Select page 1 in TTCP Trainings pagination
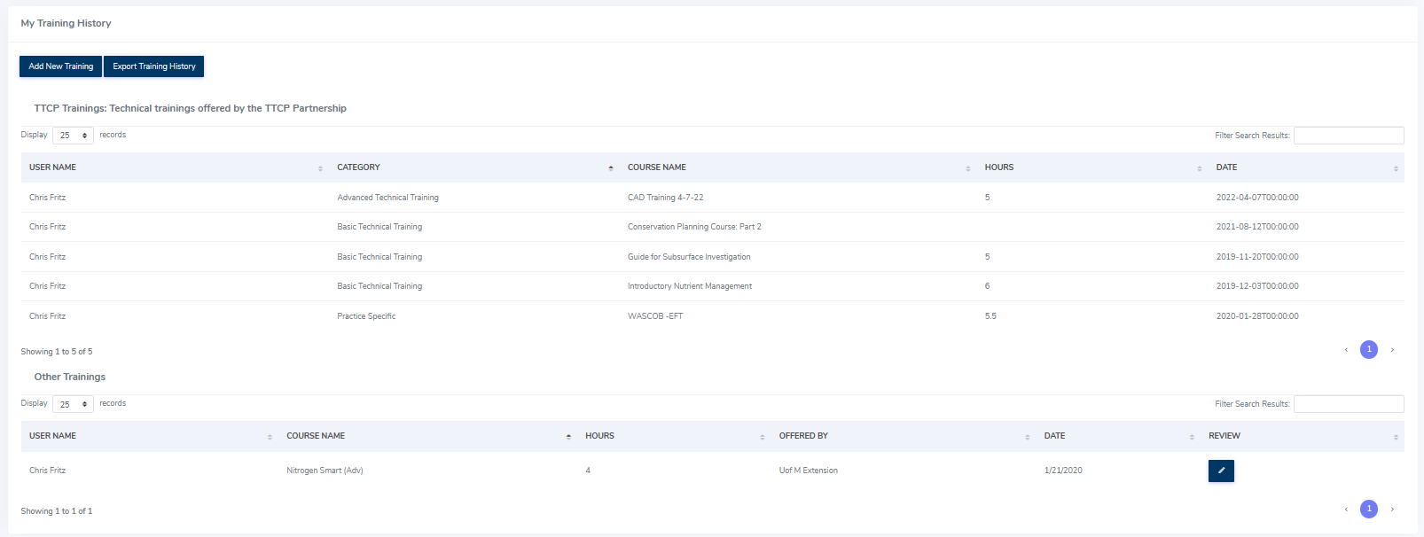Screen dimensions: 1424x537 coord(1369,349)
